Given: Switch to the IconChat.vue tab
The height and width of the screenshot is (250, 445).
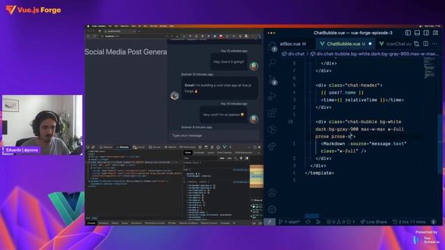Looking at the screenshot, I should (x=396, y=44).
